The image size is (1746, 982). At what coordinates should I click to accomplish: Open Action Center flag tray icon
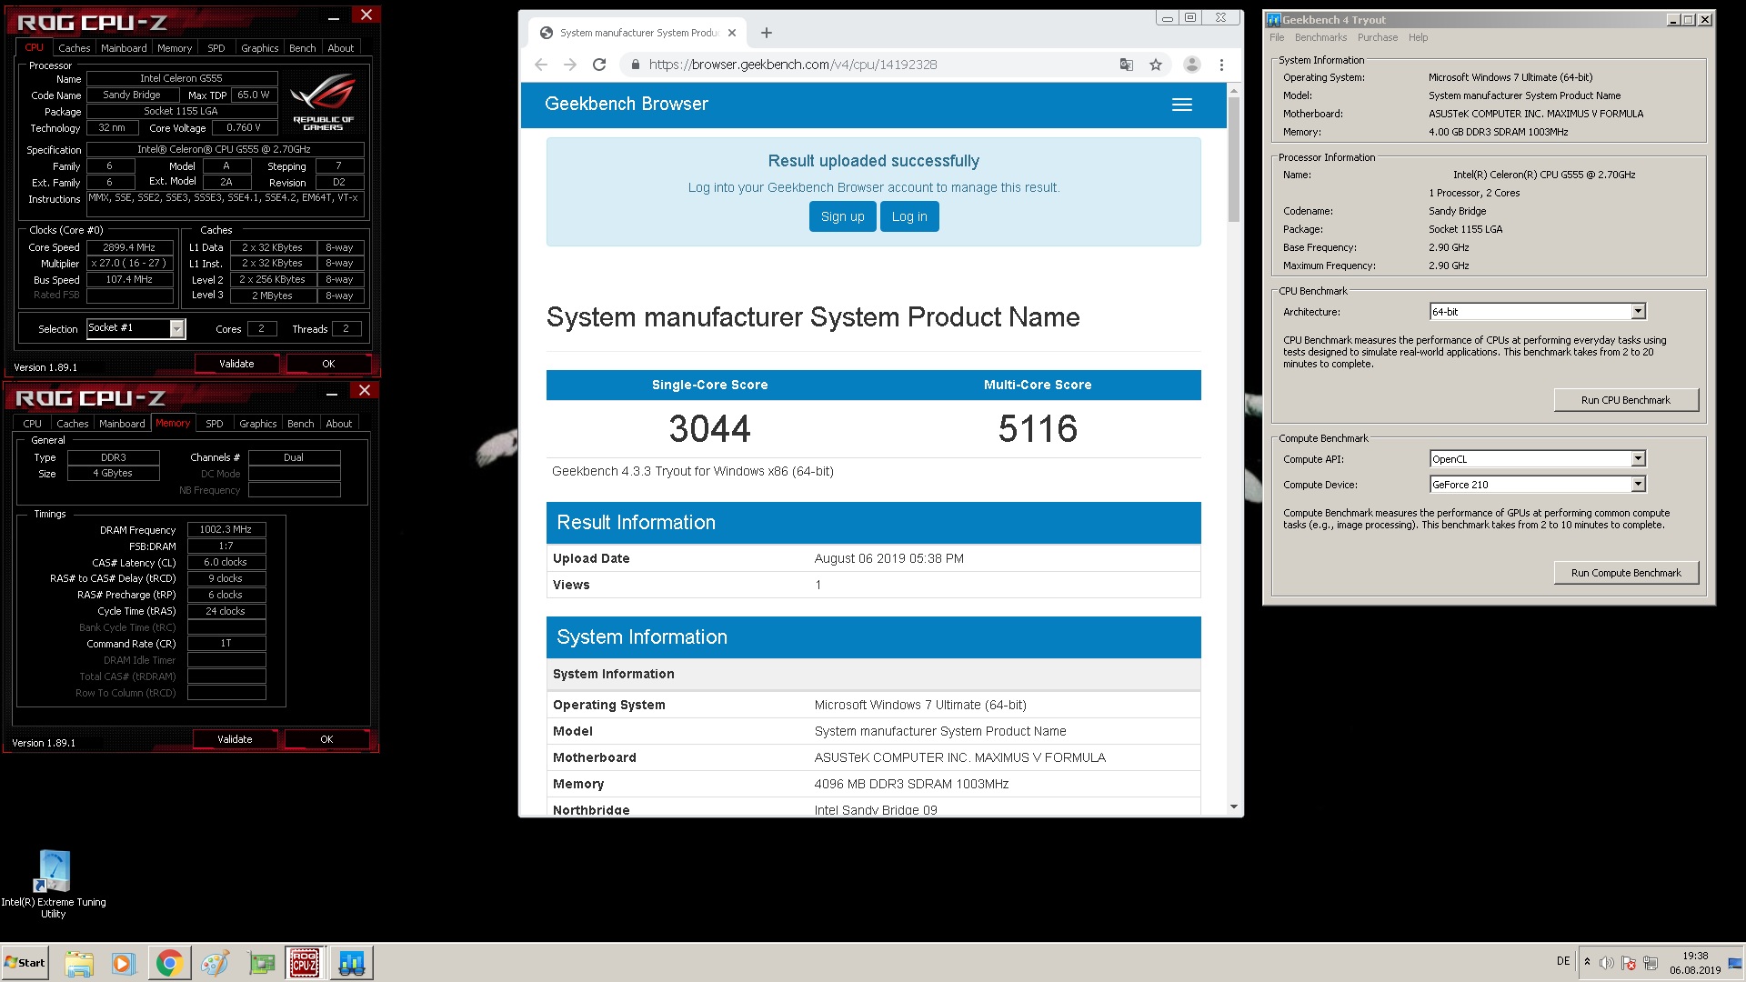1629,963
